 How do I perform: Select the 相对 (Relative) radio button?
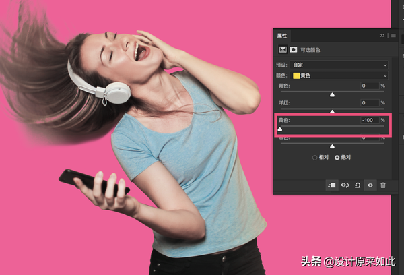click(314, 157)
